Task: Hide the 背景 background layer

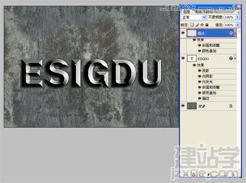Action: [x=183, y=106]
